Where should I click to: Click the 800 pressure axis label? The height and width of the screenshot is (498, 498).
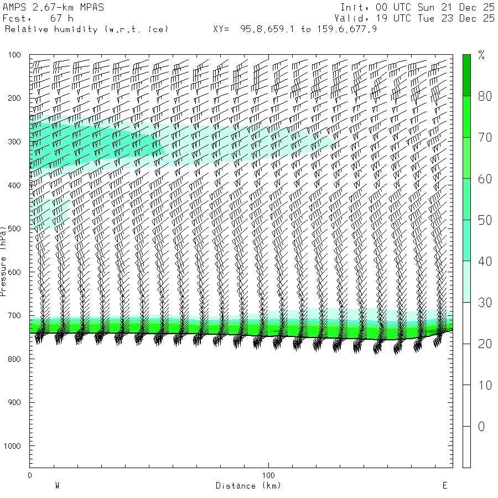point(14,359)
